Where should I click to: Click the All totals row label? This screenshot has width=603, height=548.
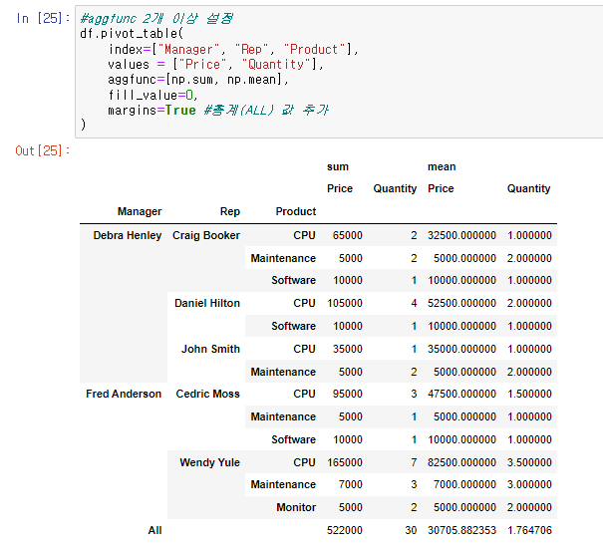[x=154, y=530]
